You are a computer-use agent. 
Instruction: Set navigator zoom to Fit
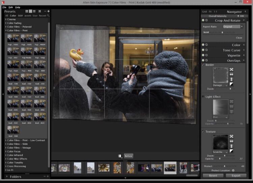coord(210,11)
